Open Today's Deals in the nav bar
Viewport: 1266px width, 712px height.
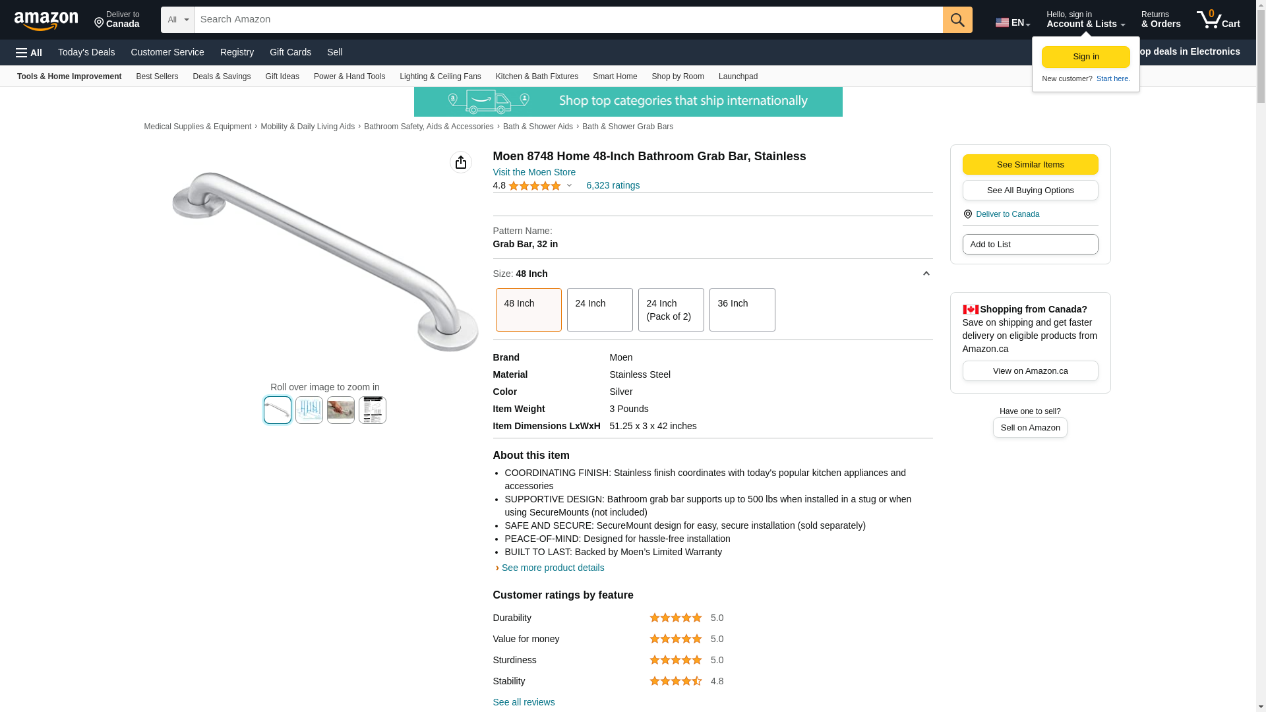tap(86, 52)
